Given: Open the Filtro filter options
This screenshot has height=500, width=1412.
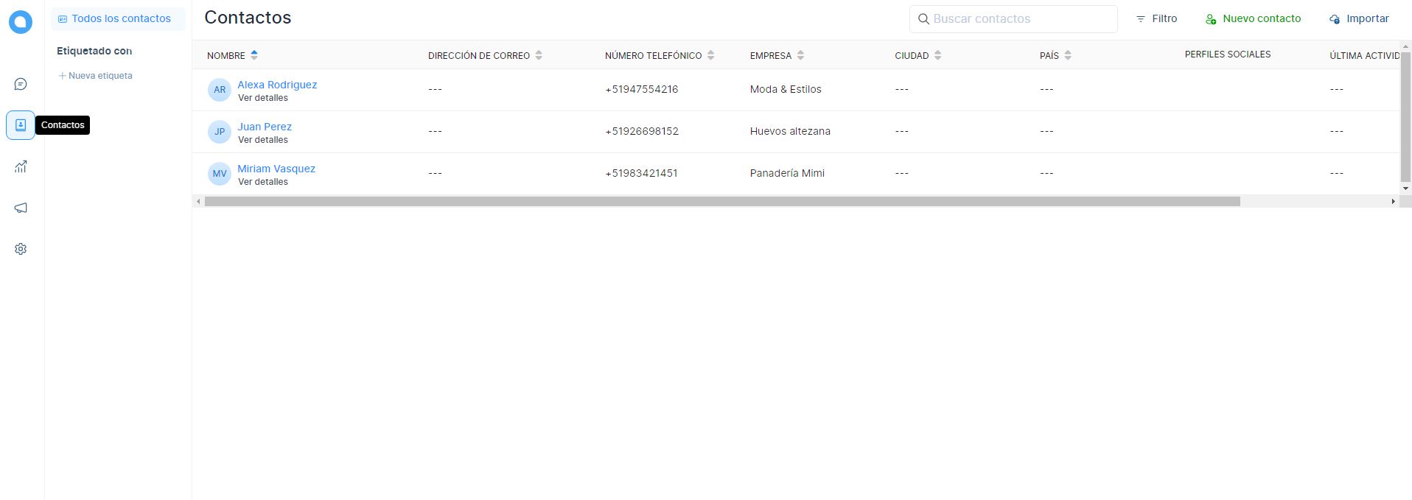Looking at the screenshot, I should [1156, 18].
